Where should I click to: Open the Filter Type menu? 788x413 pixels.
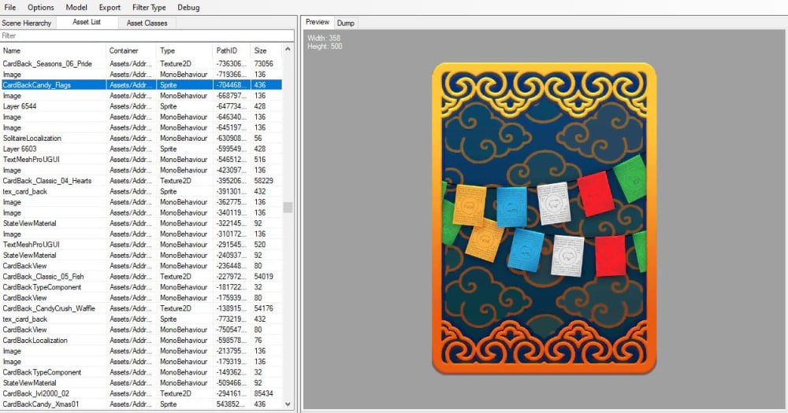click(149, 7)
